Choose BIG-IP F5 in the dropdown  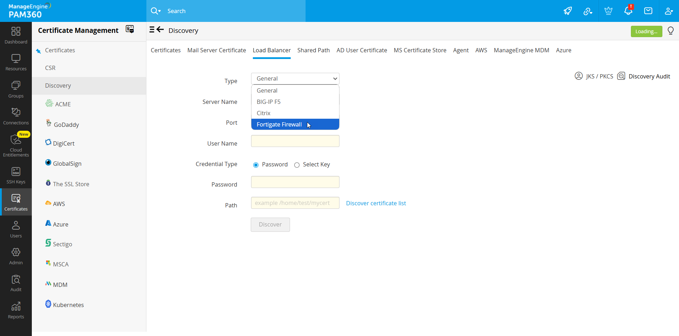point(268,102)
